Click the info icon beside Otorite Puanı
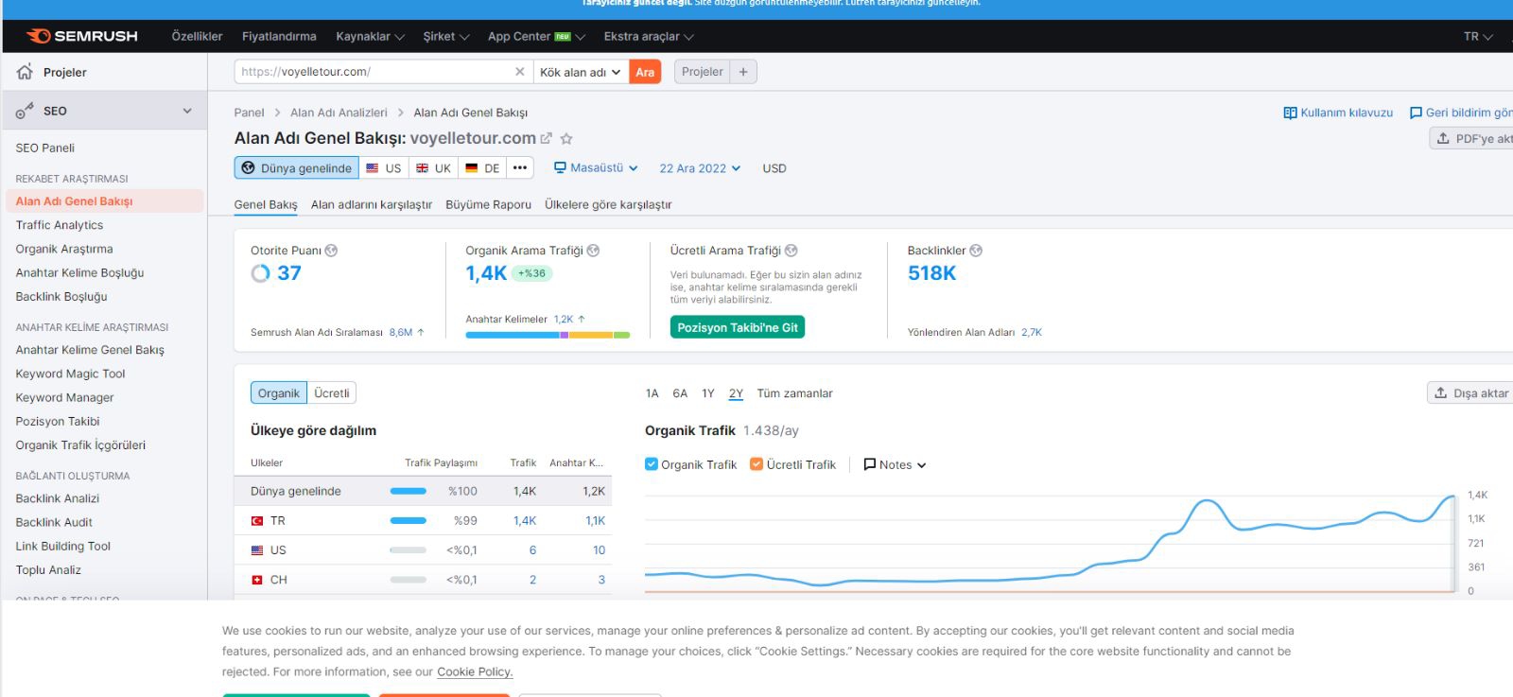Image resolution: width=1513 pixels, height=697 pixels. pyautogui.click(x=331, y=251)
